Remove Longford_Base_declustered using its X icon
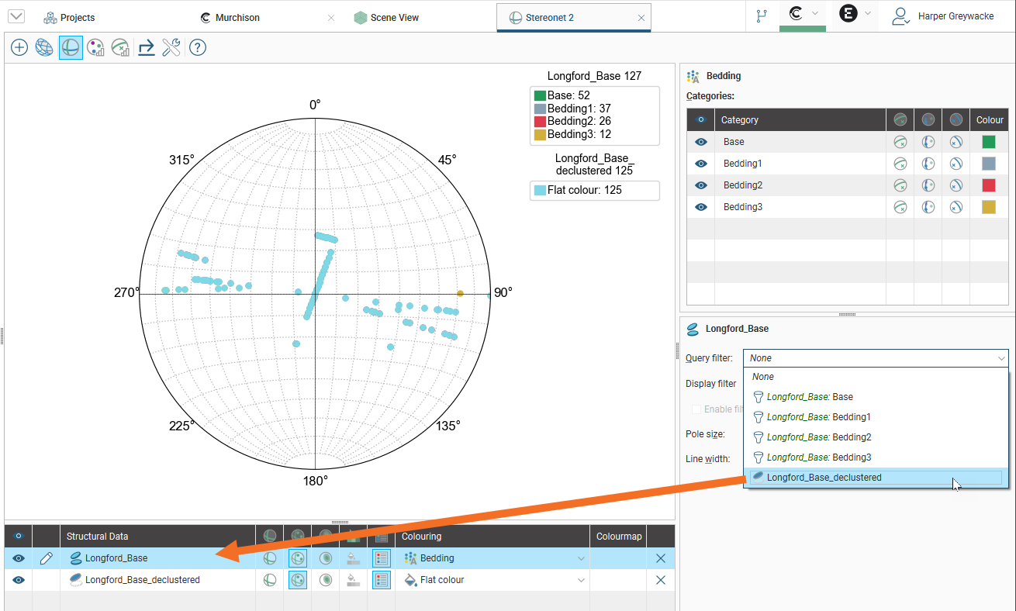Screen dimensions: 1016x611 (x=661, y=580)
